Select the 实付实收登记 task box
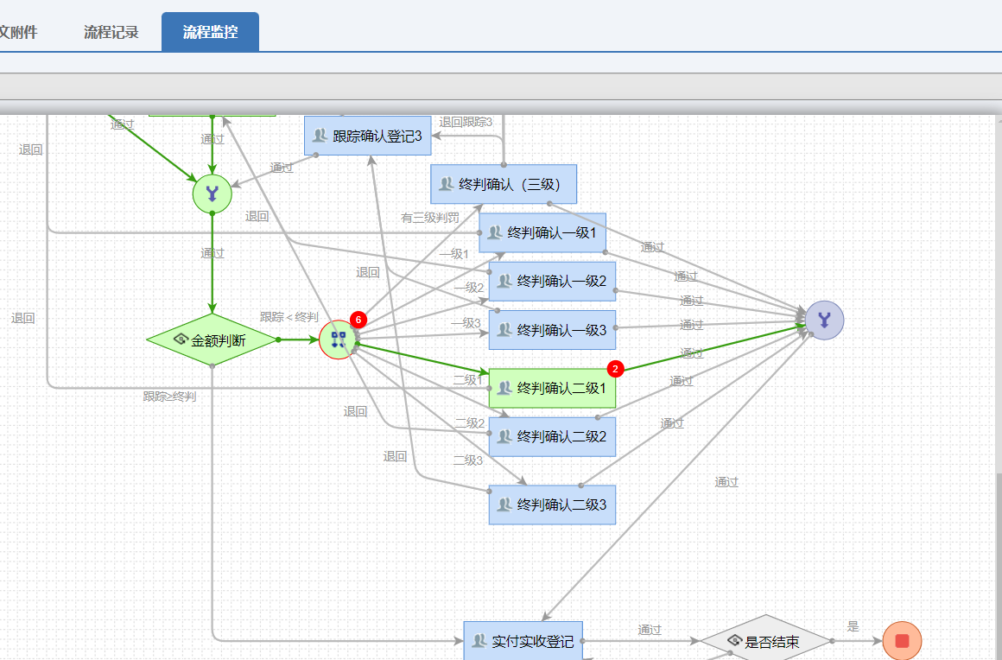 click(x=523, y=641)
